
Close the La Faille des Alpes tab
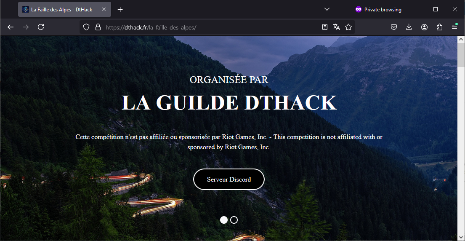coord(104,10)
